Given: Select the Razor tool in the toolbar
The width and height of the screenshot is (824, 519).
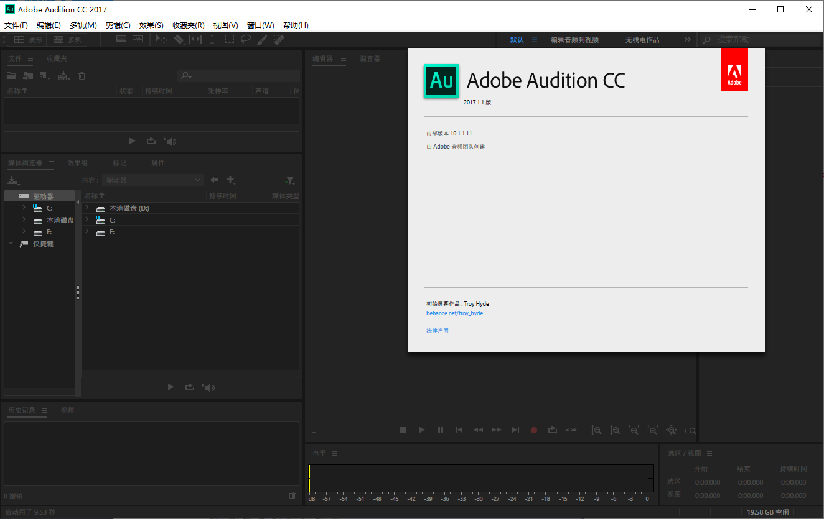Looking at the screenshot, I should pos(179,39).
